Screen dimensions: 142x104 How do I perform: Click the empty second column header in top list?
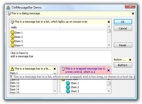point(83,27)
